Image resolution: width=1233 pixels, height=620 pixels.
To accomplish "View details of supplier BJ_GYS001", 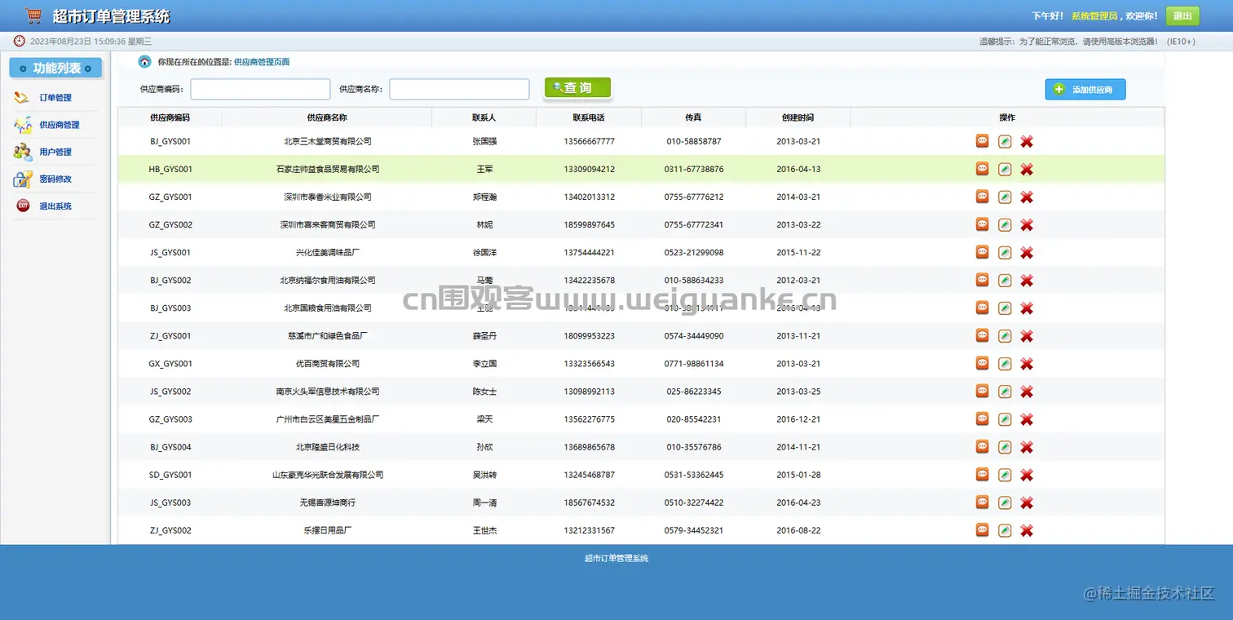I will click(983, 141).
